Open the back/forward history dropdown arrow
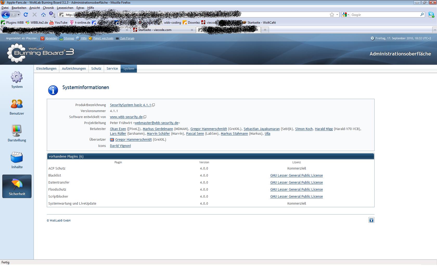437x273 pixels. pyautogui.click(x=18, y=15)
